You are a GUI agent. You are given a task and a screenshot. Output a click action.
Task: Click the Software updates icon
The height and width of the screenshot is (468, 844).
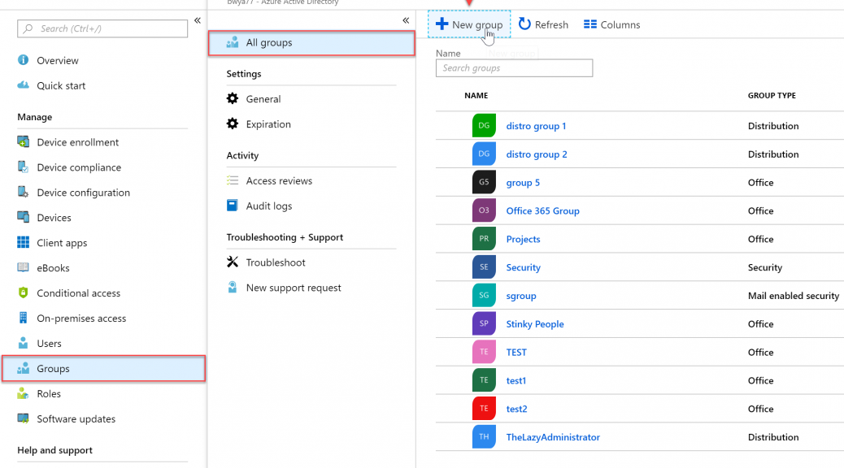click(x=23, y=418)
